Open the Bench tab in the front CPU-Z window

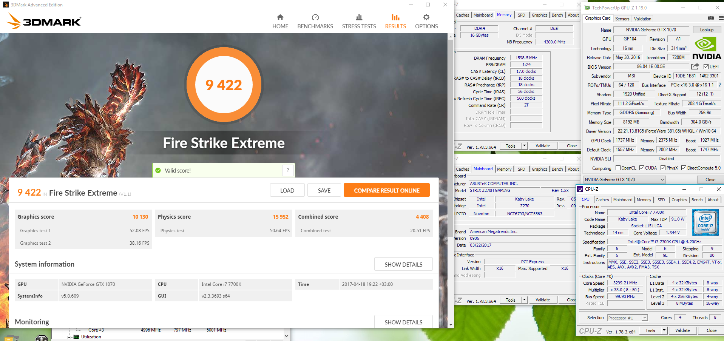(697, 200)
